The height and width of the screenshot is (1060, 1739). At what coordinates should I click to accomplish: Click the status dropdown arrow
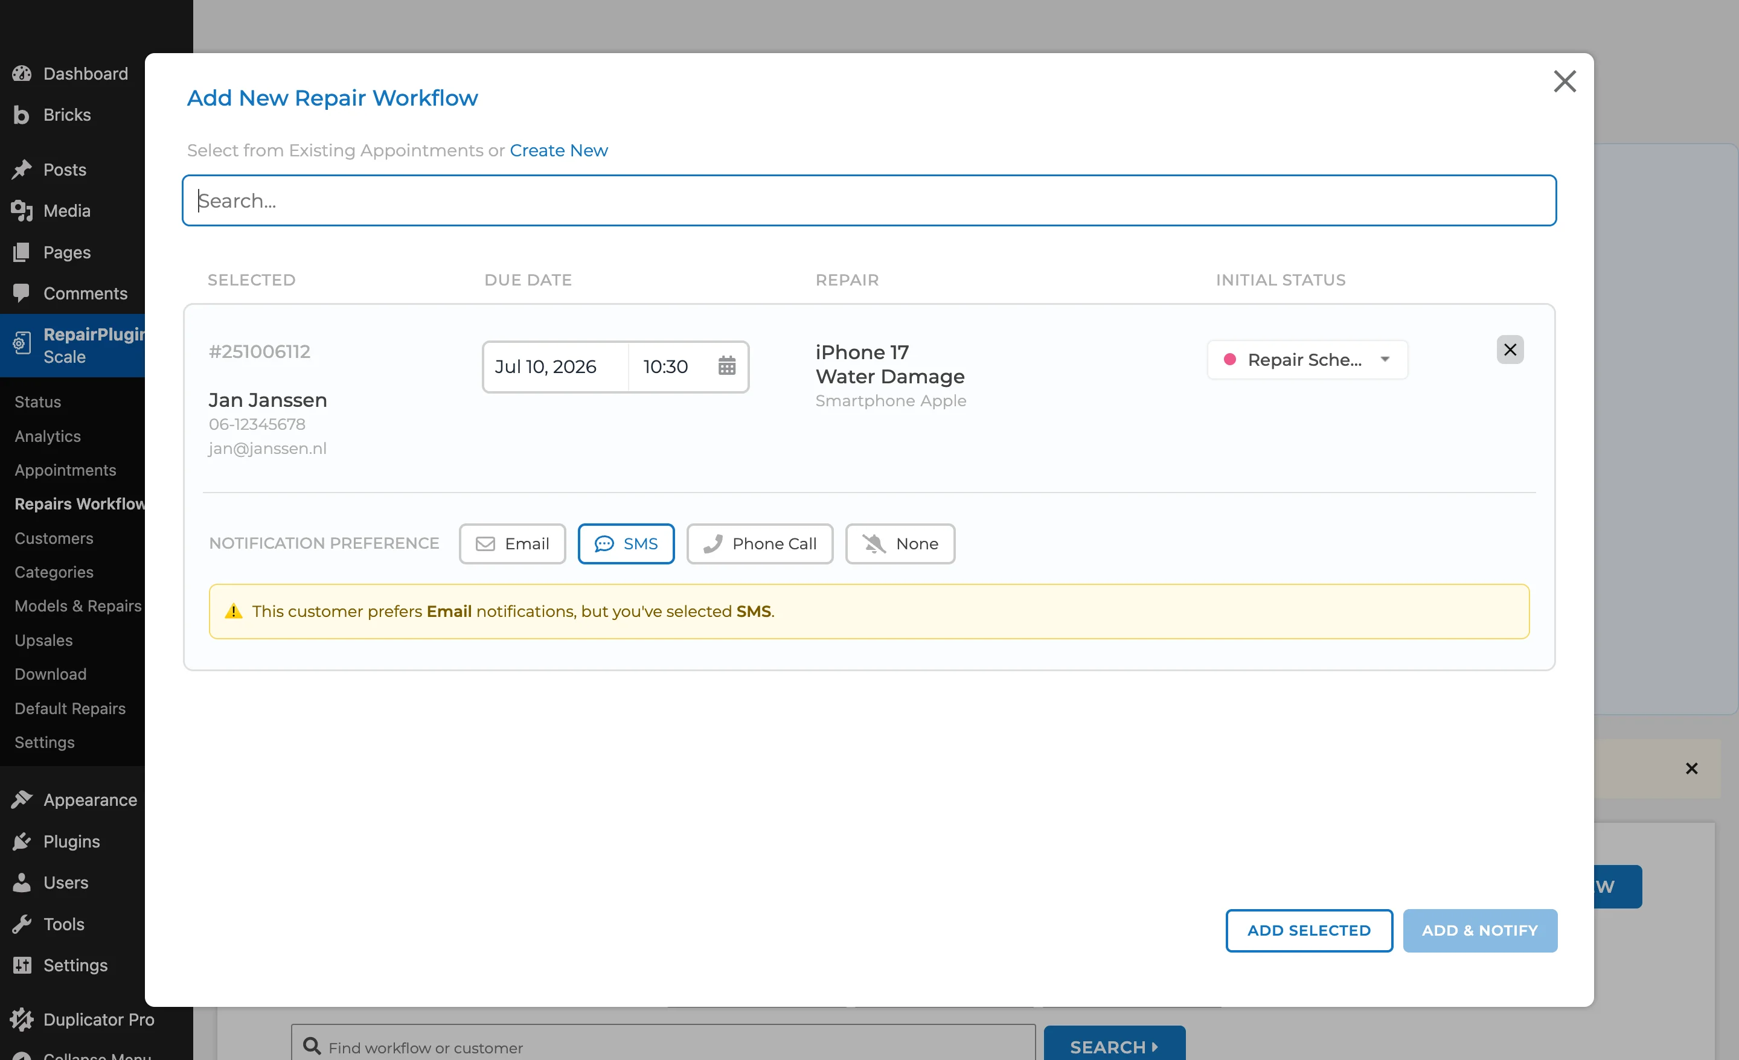point(1385,359)
